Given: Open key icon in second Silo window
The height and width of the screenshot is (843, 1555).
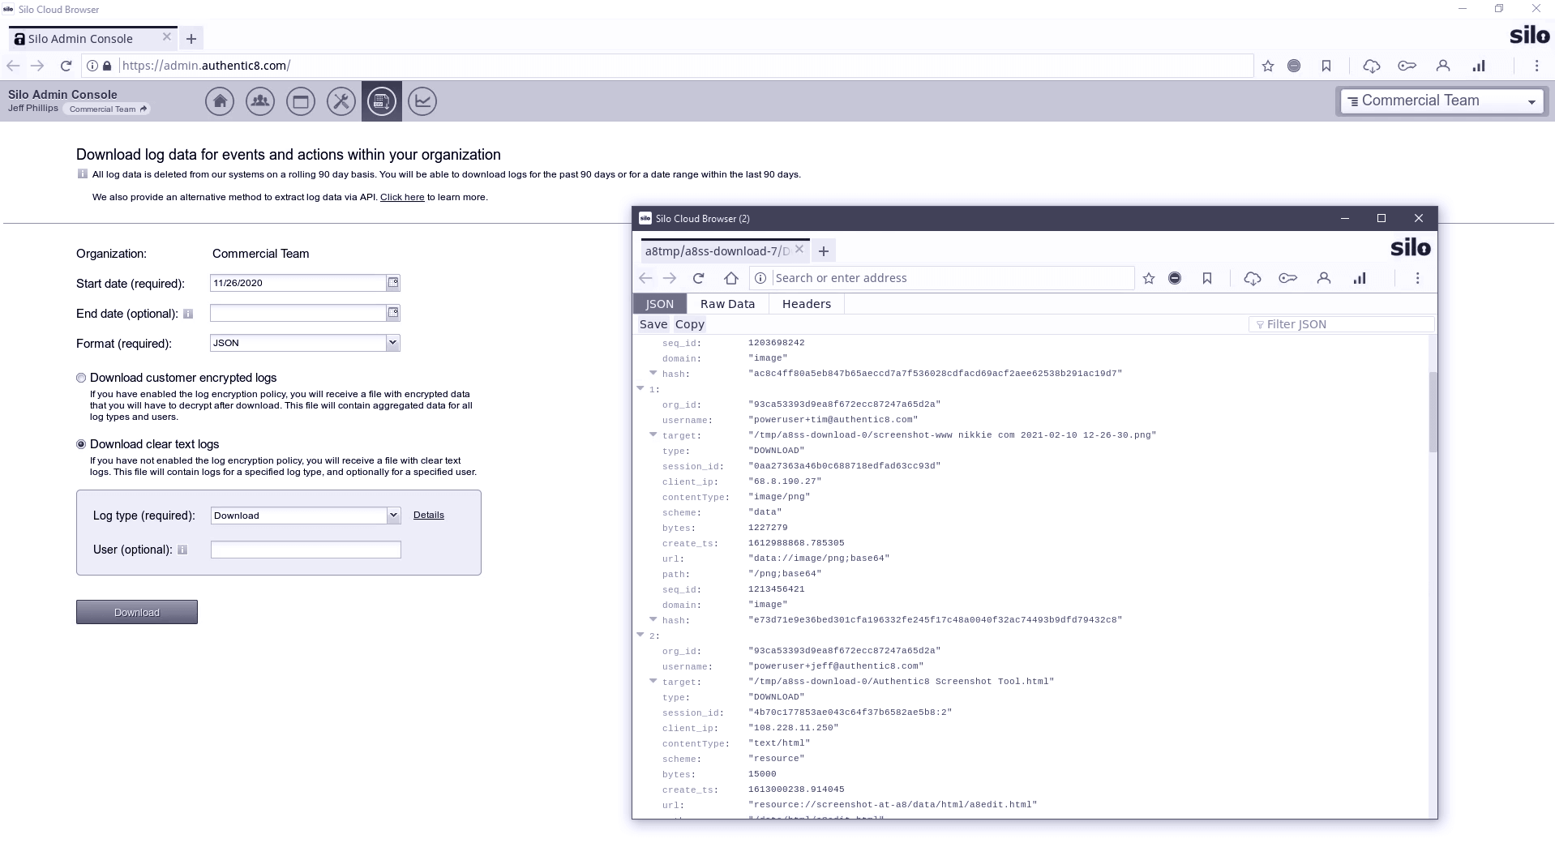Looking at the screenshot, I should pyautogui.click(x=1288, y=278).
